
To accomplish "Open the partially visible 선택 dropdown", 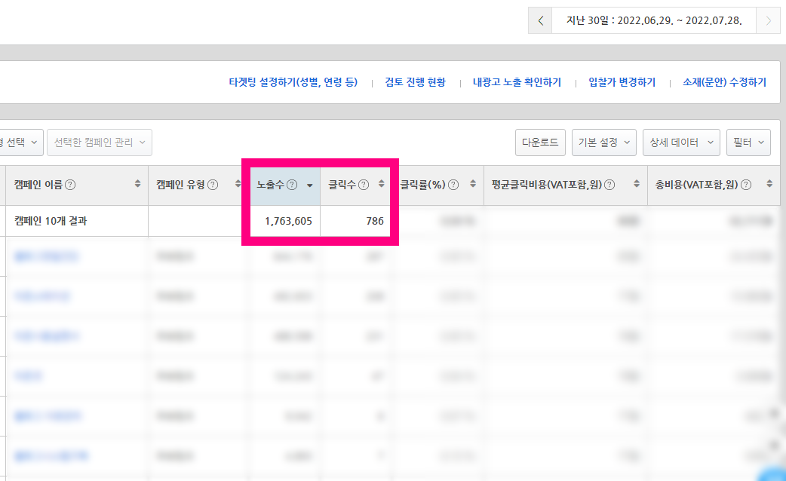I will click(x=20, y=142).
